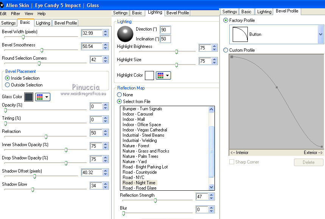The width and height of the screenshot is (325, 219).
Task: Select 'Nature - Palm Trees' reflection map
Action: coord(140,156)
